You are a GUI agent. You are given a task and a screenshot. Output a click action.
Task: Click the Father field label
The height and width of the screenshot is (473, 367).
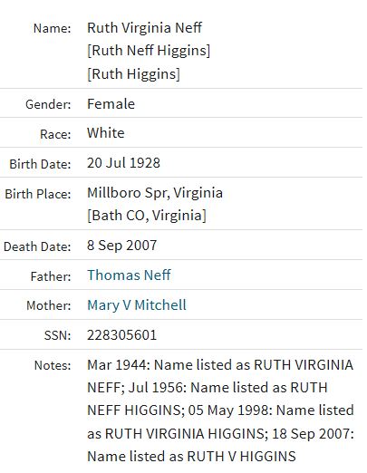pyautogui.click(x=51, y=276)
